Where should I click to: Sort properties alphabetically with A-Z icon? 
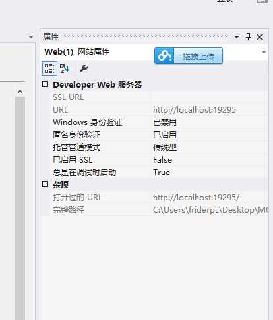pos(65,68)
